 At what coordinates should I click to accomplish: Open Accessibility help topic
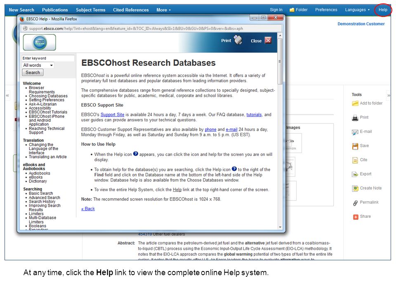(40, 108)
